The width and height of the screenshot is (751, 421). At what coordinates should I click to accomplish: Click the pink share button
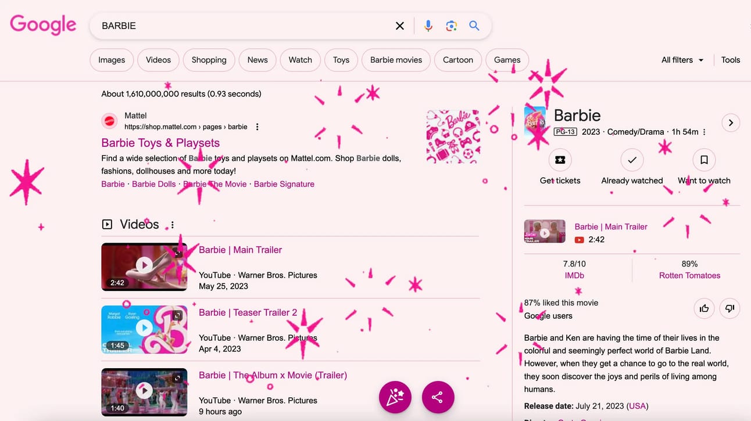point(438,397)
